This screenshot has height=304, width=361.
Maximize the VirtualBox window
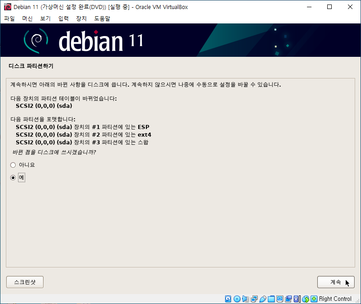(x=329, y=7)
